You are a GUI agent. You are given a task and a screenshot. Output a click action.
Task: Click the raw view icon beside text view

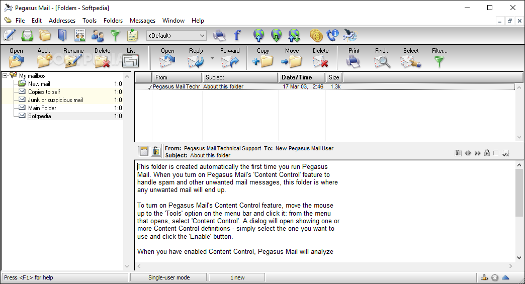[x=156, y=151]
